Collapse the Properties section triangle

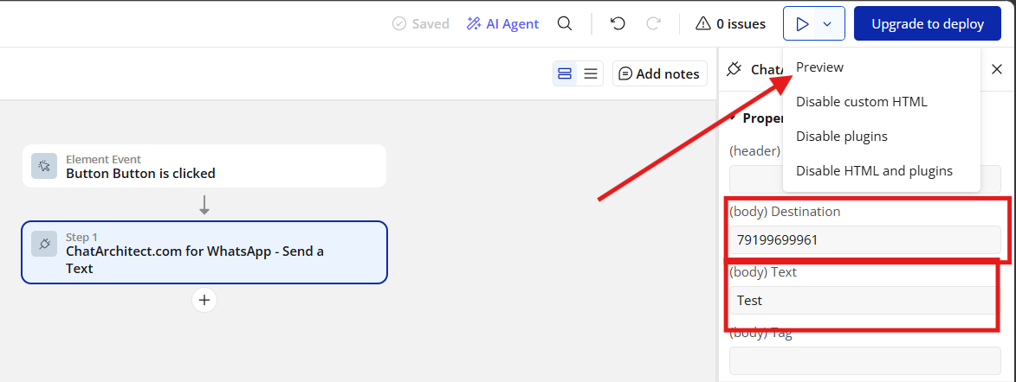tap(733, 118)
